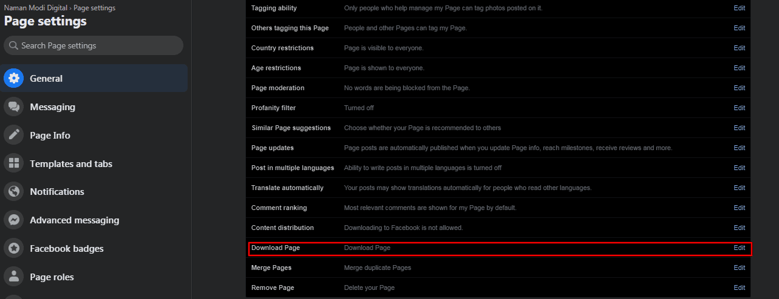The height and width of the screenshot is (299, 779).
Task: Click 'Merge duplicate Pages' description text
Action: [x=378, y=268]
